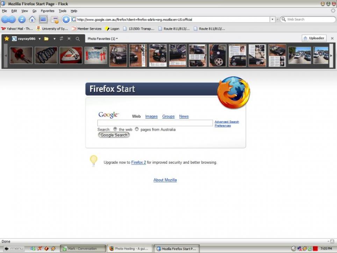Switch to Photo Hosting taskbar window
This screenshot has height=253, width=337.
pos(130,248)
